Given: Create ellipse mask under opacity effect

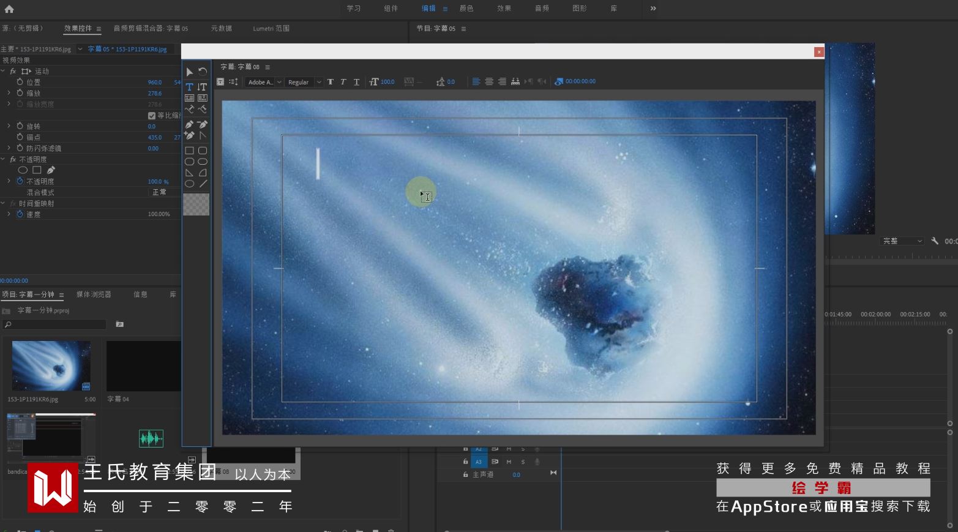Looking at the screenshot, I should pyautogui.click(x=23, y=170).
